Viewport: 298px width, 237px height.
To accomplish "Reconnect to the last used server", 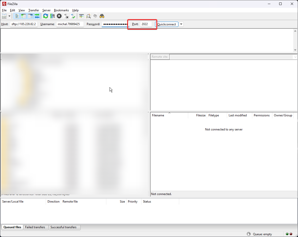I will (x=73, y=16).
